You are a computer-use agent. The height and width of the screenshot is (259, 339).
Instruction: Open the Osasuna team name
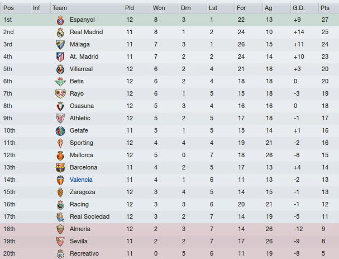pos(82,106)
